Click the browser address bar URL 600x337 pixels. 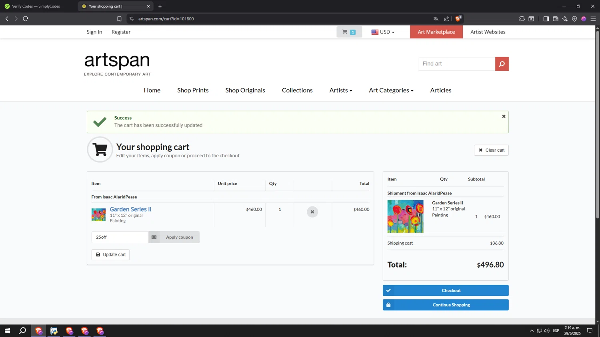click(166, 19)
